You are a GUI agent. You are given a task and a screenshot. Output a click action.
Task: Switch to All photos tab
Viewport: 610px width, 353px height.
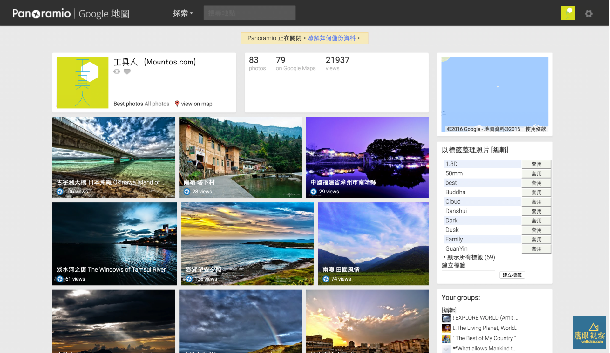pyautogui.click(x=157, y=104)
